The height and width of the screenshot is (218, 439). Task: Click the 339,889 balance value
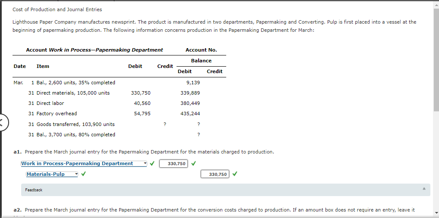click(x=190, y=93)
